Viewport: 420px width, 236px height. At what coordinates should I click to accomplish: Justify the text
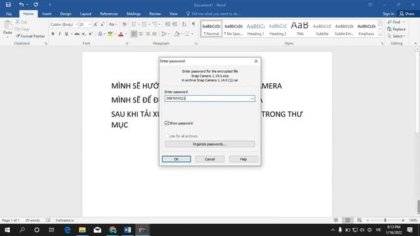154,33
